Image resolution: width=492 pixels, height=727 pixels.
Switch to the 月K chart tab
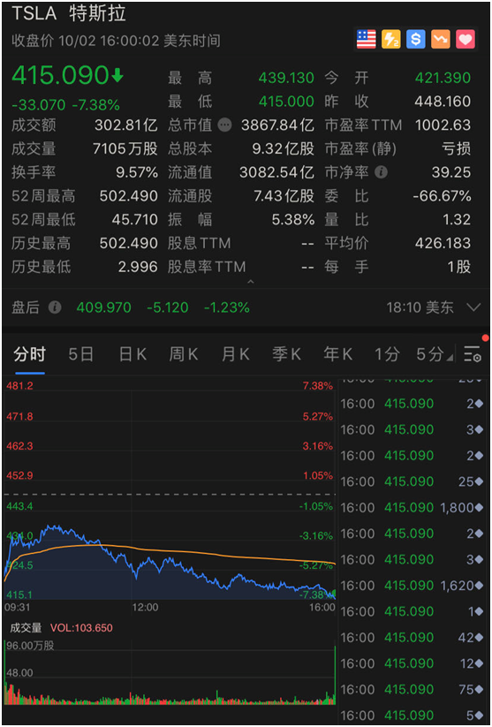click(x=235, y=355)
